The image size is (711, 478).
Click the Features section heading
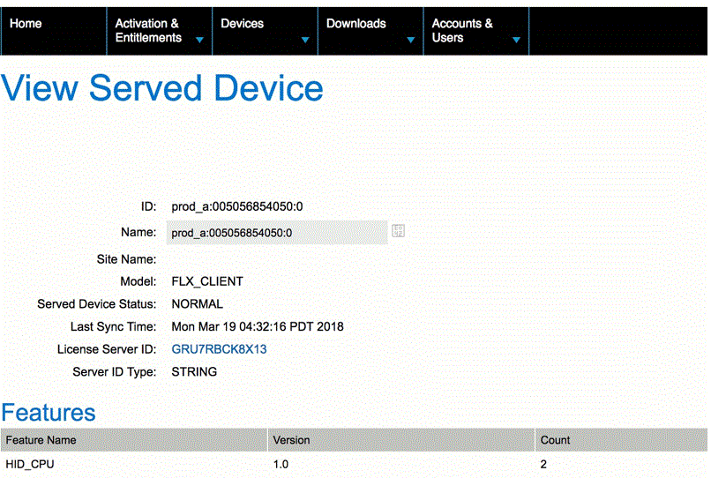[49, 413]
